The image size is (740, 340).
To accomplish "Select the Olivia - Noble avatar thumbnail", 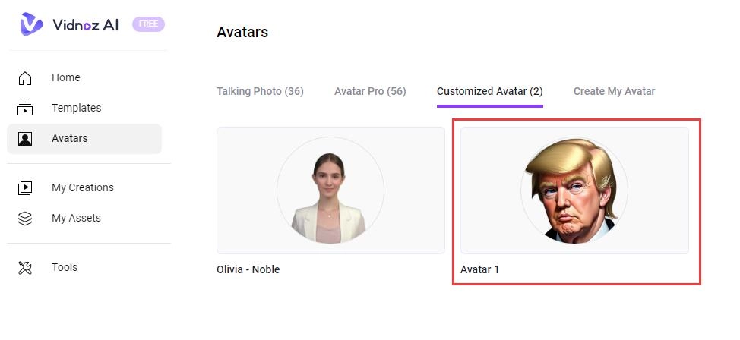I will (x=330, y=190).
